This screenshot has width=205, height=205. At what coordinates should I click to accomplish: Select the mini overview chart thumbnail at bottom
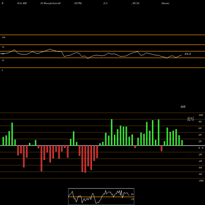pyautogui.click(x=101, y=196)
